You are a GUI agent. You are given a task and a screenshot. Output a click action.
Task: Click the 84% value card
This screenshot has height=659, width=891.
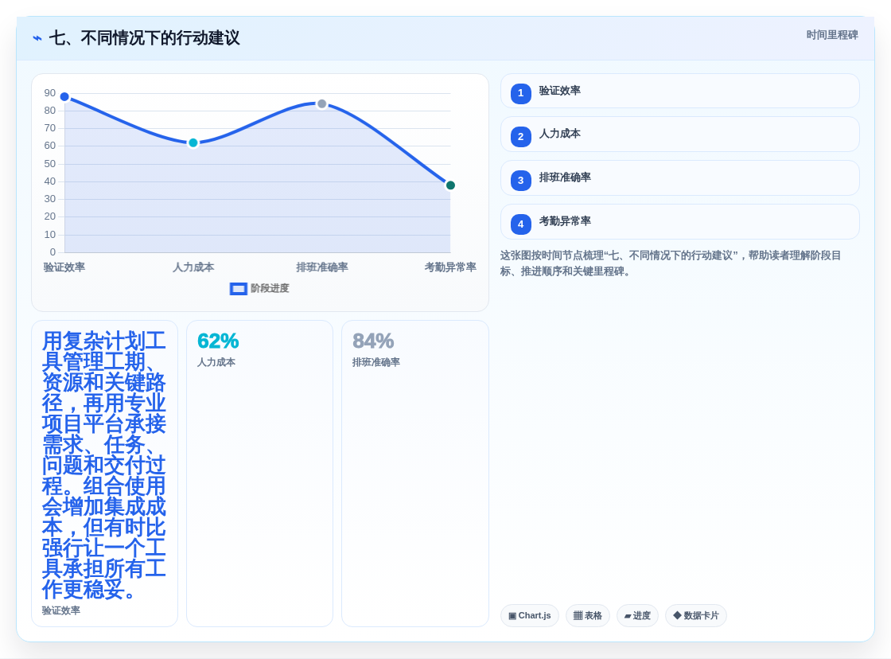coord(414,474)
